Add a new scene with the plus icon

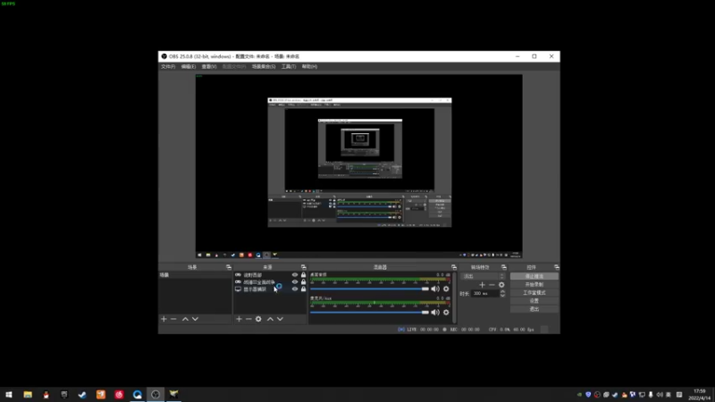pos(164,319)
